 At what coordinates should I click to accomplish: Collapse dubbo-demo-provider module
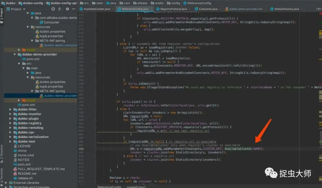point(15,54)
